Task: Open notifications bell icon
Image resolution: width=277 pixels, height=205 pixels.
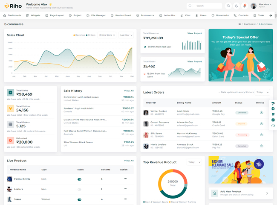Action: (x=245, y=6)
